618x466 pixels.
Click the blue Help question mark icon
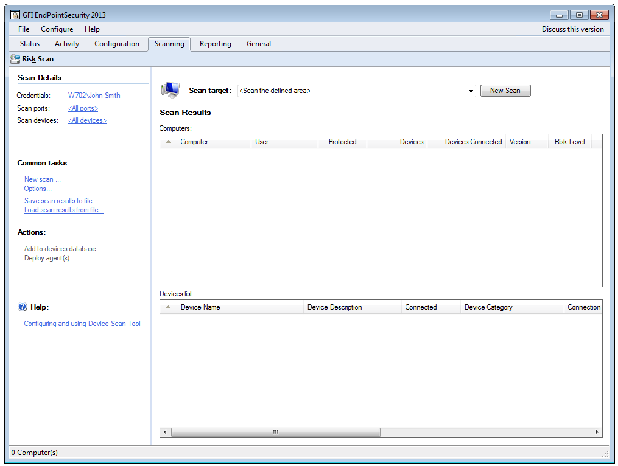pos(23,307)
